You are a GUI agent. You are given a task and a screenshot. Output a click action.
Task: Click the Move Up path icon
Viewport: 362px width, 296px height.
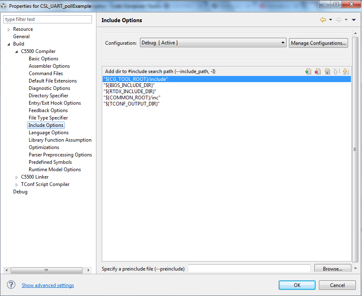click(336, 71)
